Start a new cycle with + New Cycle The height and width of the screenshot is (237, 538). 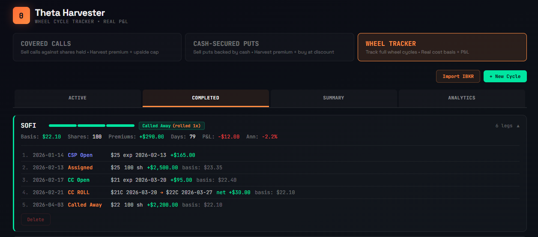505,76
